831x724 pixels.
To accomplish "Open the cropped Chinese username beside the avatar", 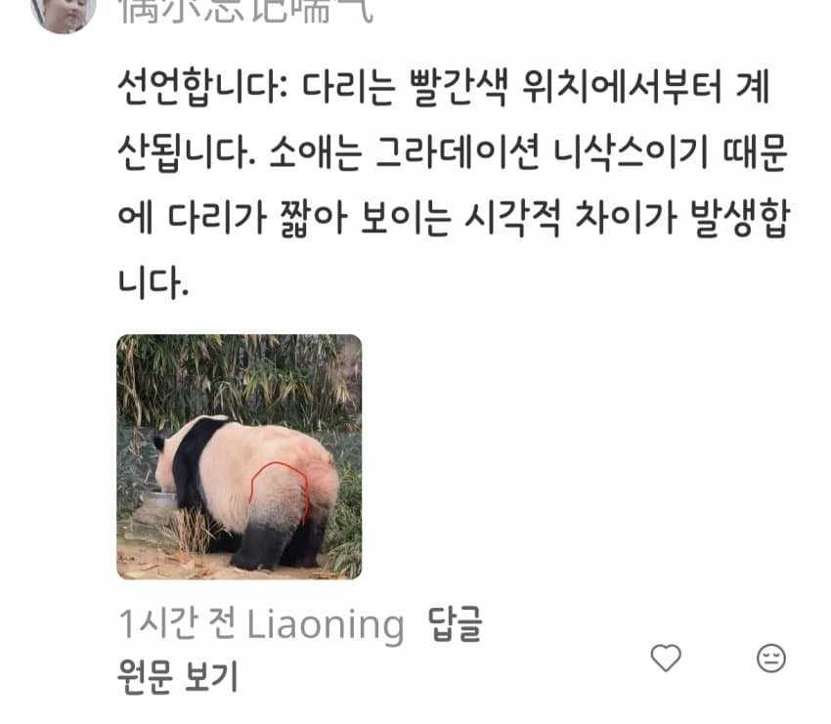I will tap(246, 11).
